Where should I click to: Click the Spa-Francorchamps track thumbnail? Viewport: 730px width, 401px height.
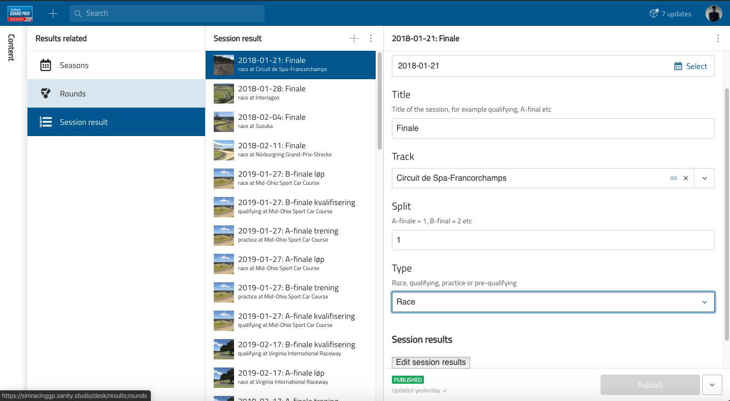tap(224, 65)
